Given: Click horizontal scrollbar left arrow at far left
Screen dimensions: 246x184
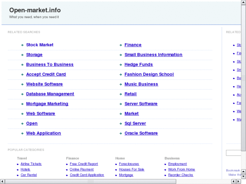Looking at the screenshot, I should tap(3, 181).
